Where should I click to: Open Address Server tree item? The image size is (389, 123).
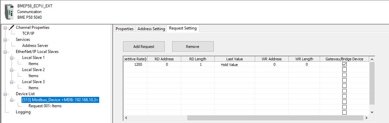click(35, 46)
